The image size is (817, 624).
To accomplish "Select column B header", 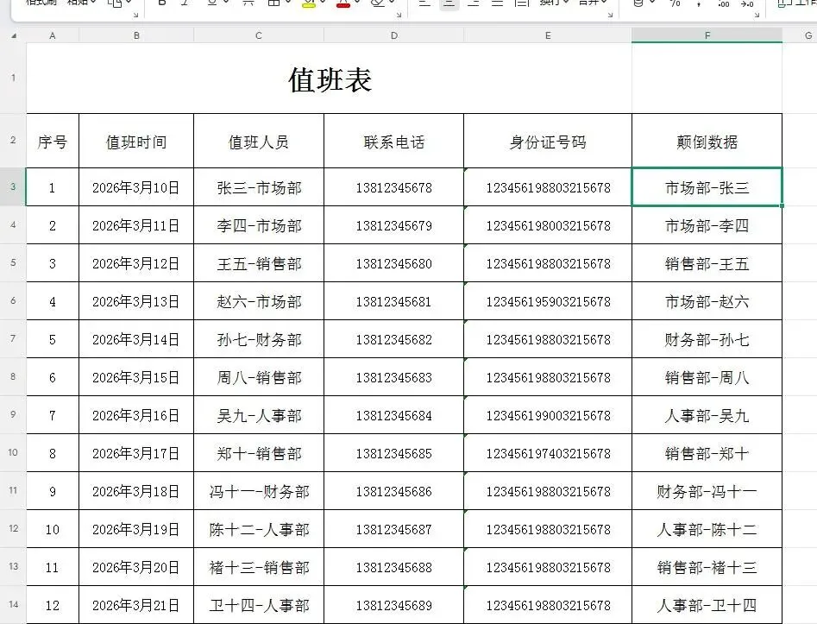I will 136,35.
